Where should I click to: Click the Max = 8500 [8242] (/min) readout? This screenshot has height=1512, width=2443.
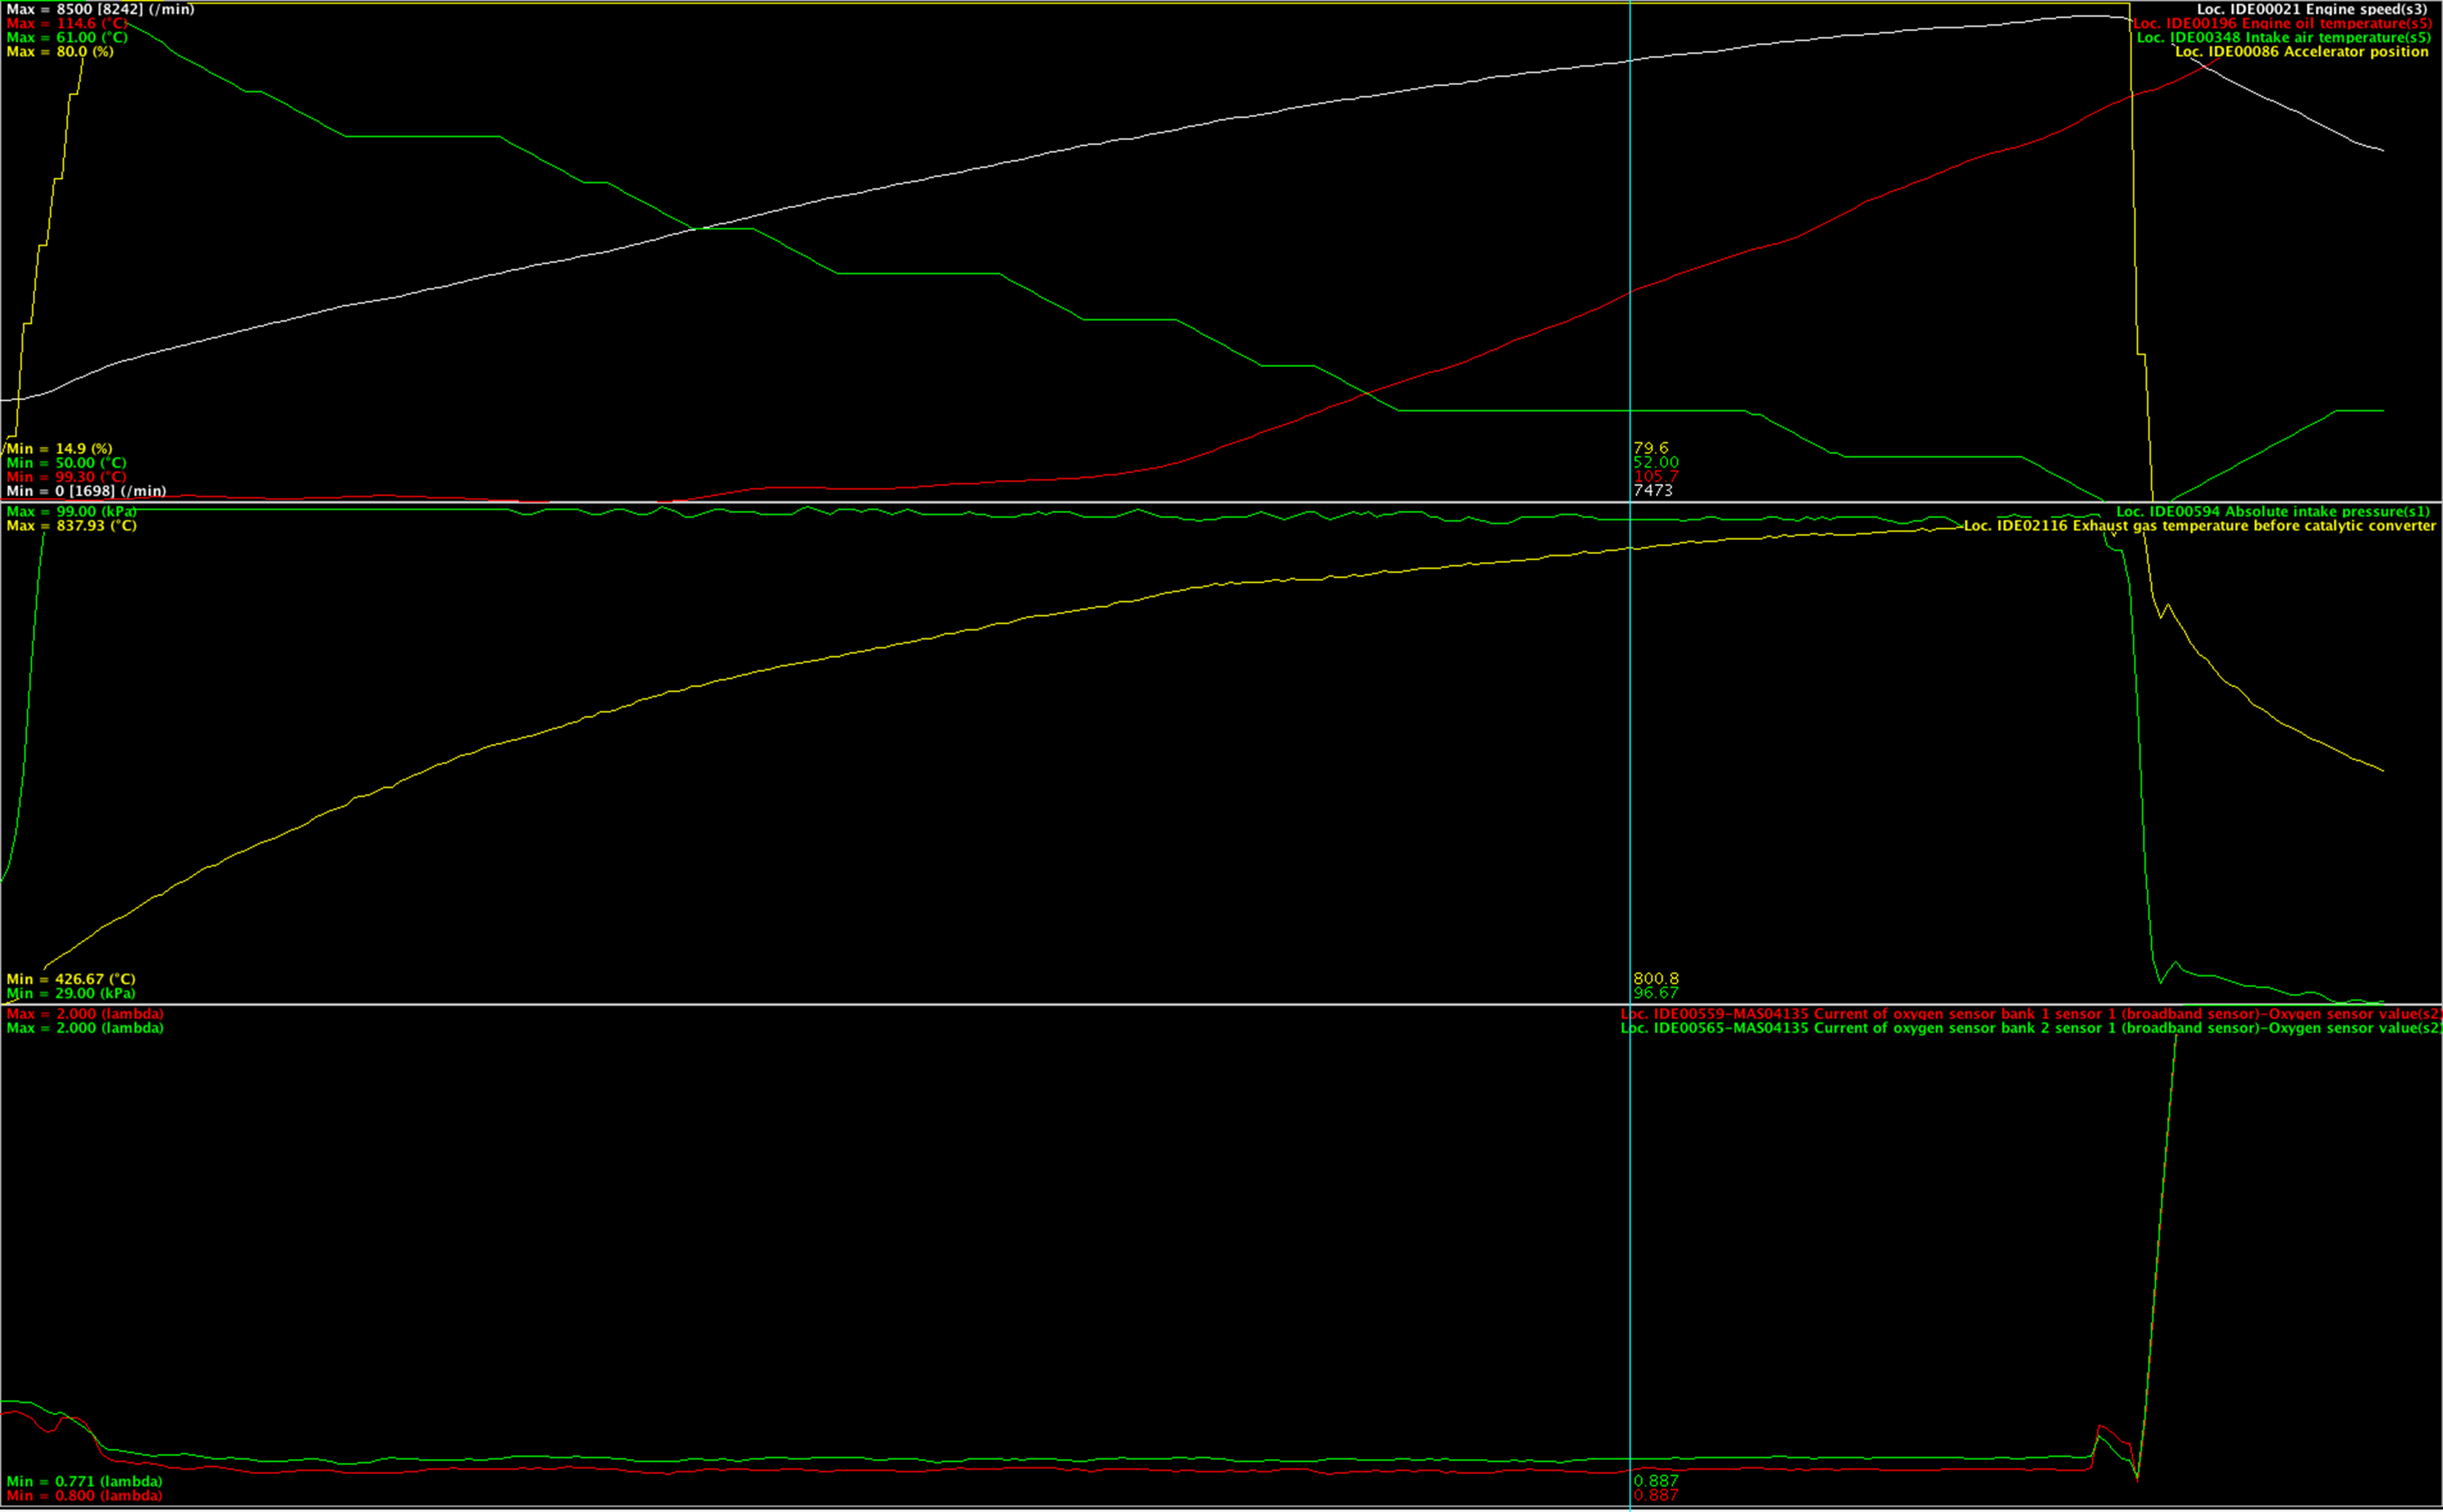tap(100, 9)
